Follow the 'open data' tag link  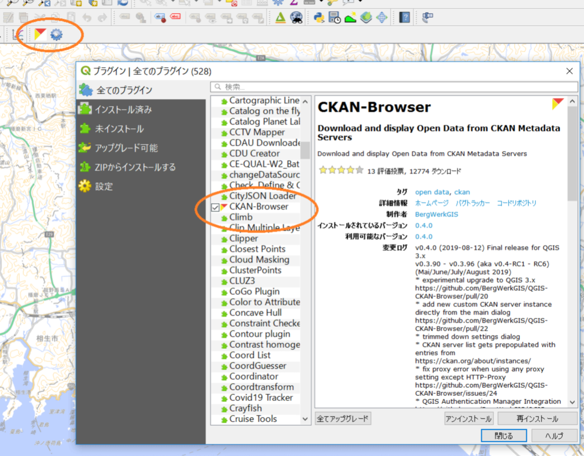[x=432, y=192]
